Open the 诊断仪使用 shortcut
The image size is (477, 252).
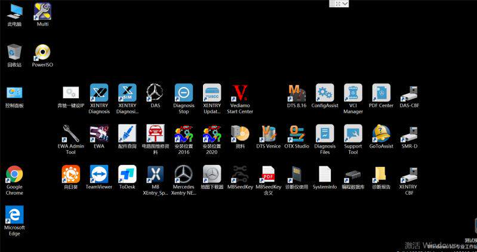(x=296, y=175)
